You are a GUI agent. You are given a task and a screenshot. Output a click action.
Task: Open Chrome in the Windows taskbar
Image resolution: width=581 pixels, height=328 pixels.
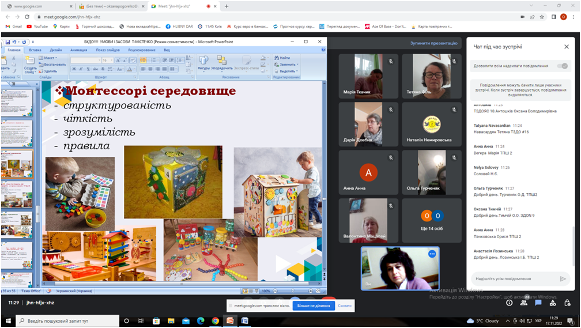click(x=216, y=321)
